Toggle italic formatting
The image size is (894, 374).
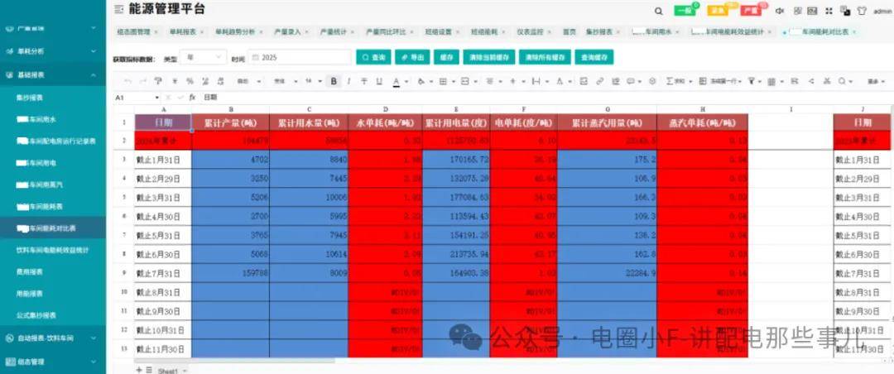(349, 82)
